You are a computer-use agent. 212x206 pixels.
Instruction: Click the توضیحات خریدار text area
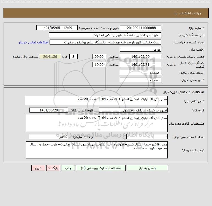pos(97,150)
